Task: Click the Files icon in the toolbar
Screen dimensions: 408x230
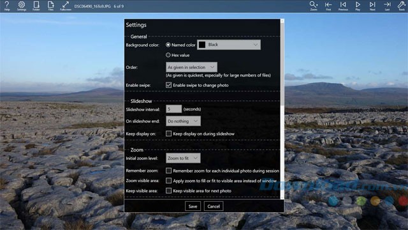Action: pyautogui.click(x=51, y=6)
